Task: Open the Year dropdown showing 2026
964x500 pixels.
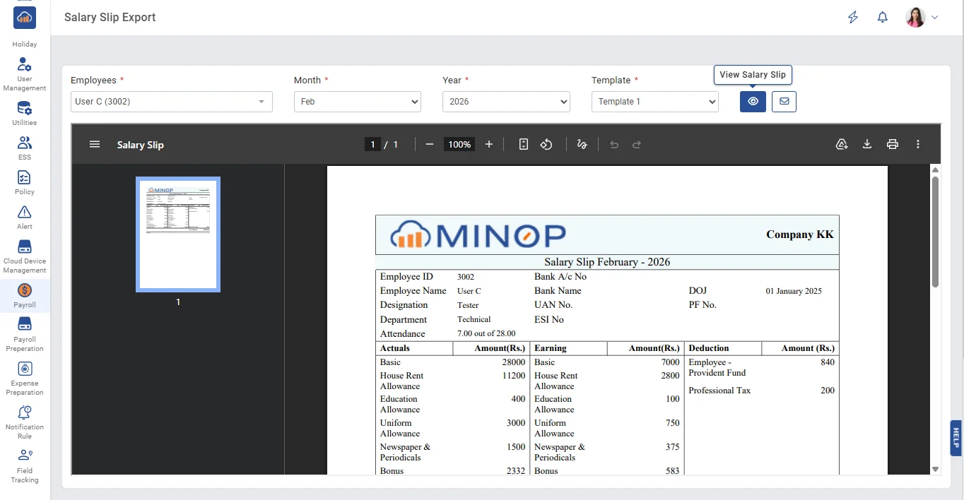Action: [506, 102]
